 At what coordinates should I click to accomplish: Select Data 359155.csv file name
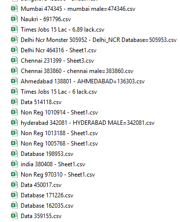(41, 216)
